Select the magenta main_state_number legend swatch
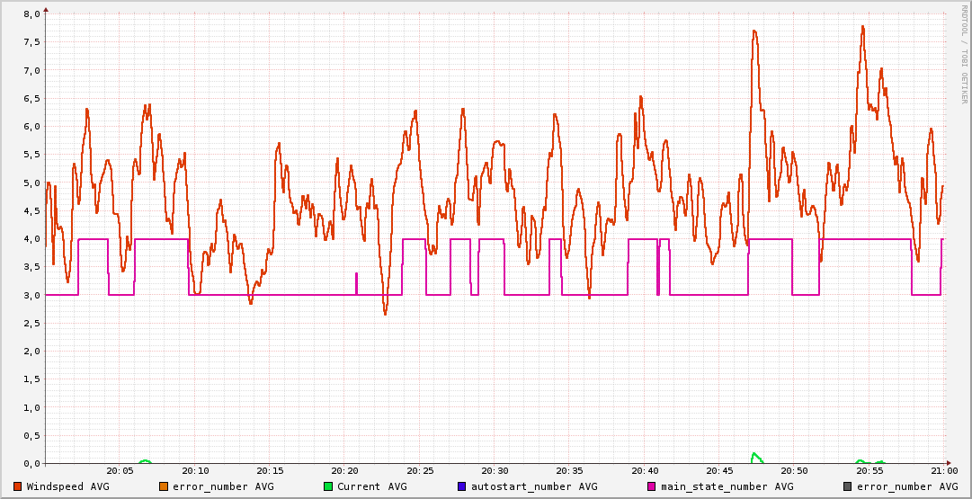972x499 pixels. 652,486
